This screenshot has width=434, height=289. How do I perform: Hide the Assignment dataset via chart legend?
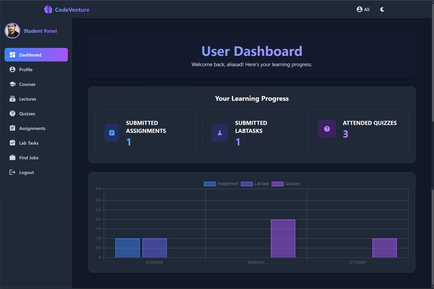coord(221,183)
